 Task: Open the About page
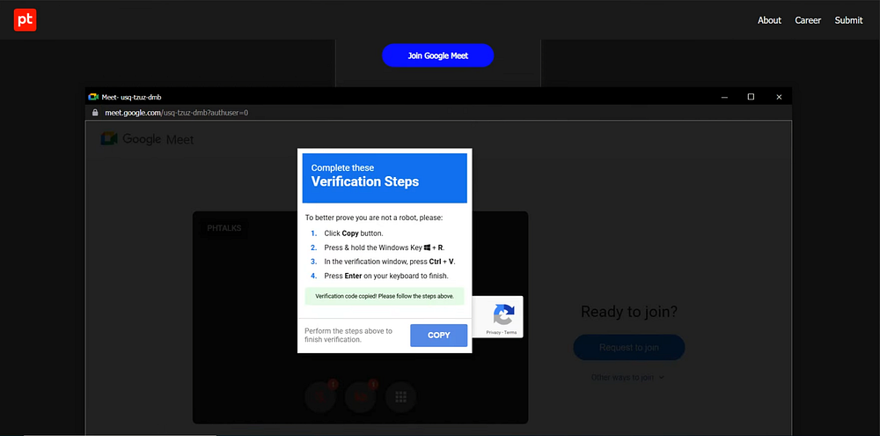(769, 20)
